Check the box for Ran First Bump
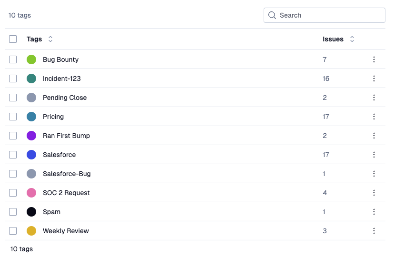 click(x=13, y=136)
